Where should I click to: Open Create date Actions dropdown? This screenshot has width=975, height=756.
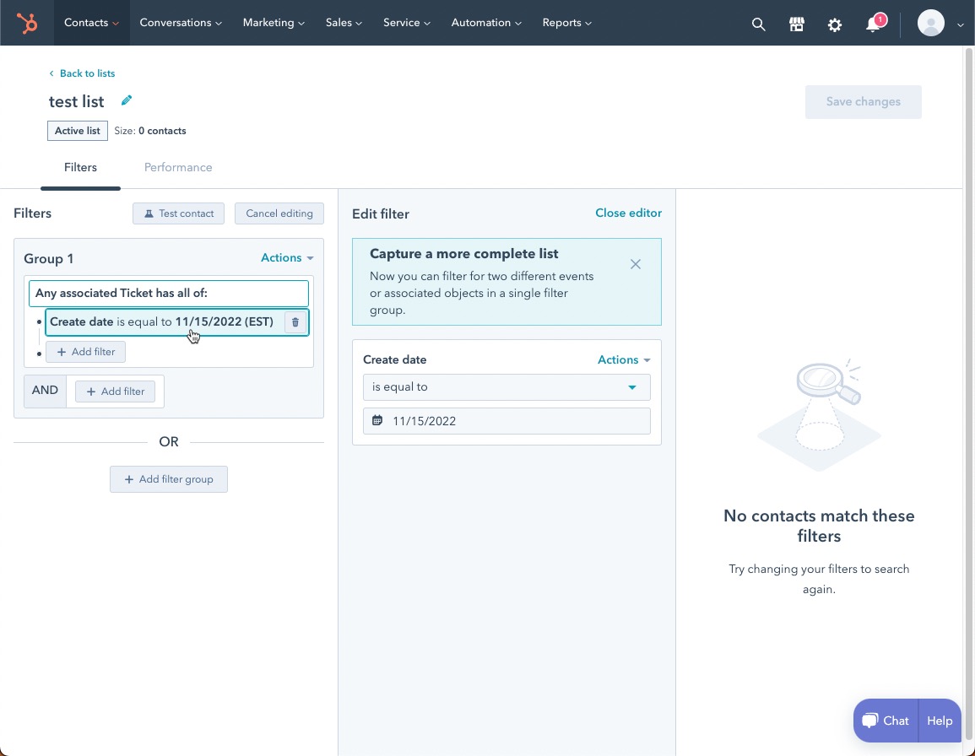coord(623,359)
